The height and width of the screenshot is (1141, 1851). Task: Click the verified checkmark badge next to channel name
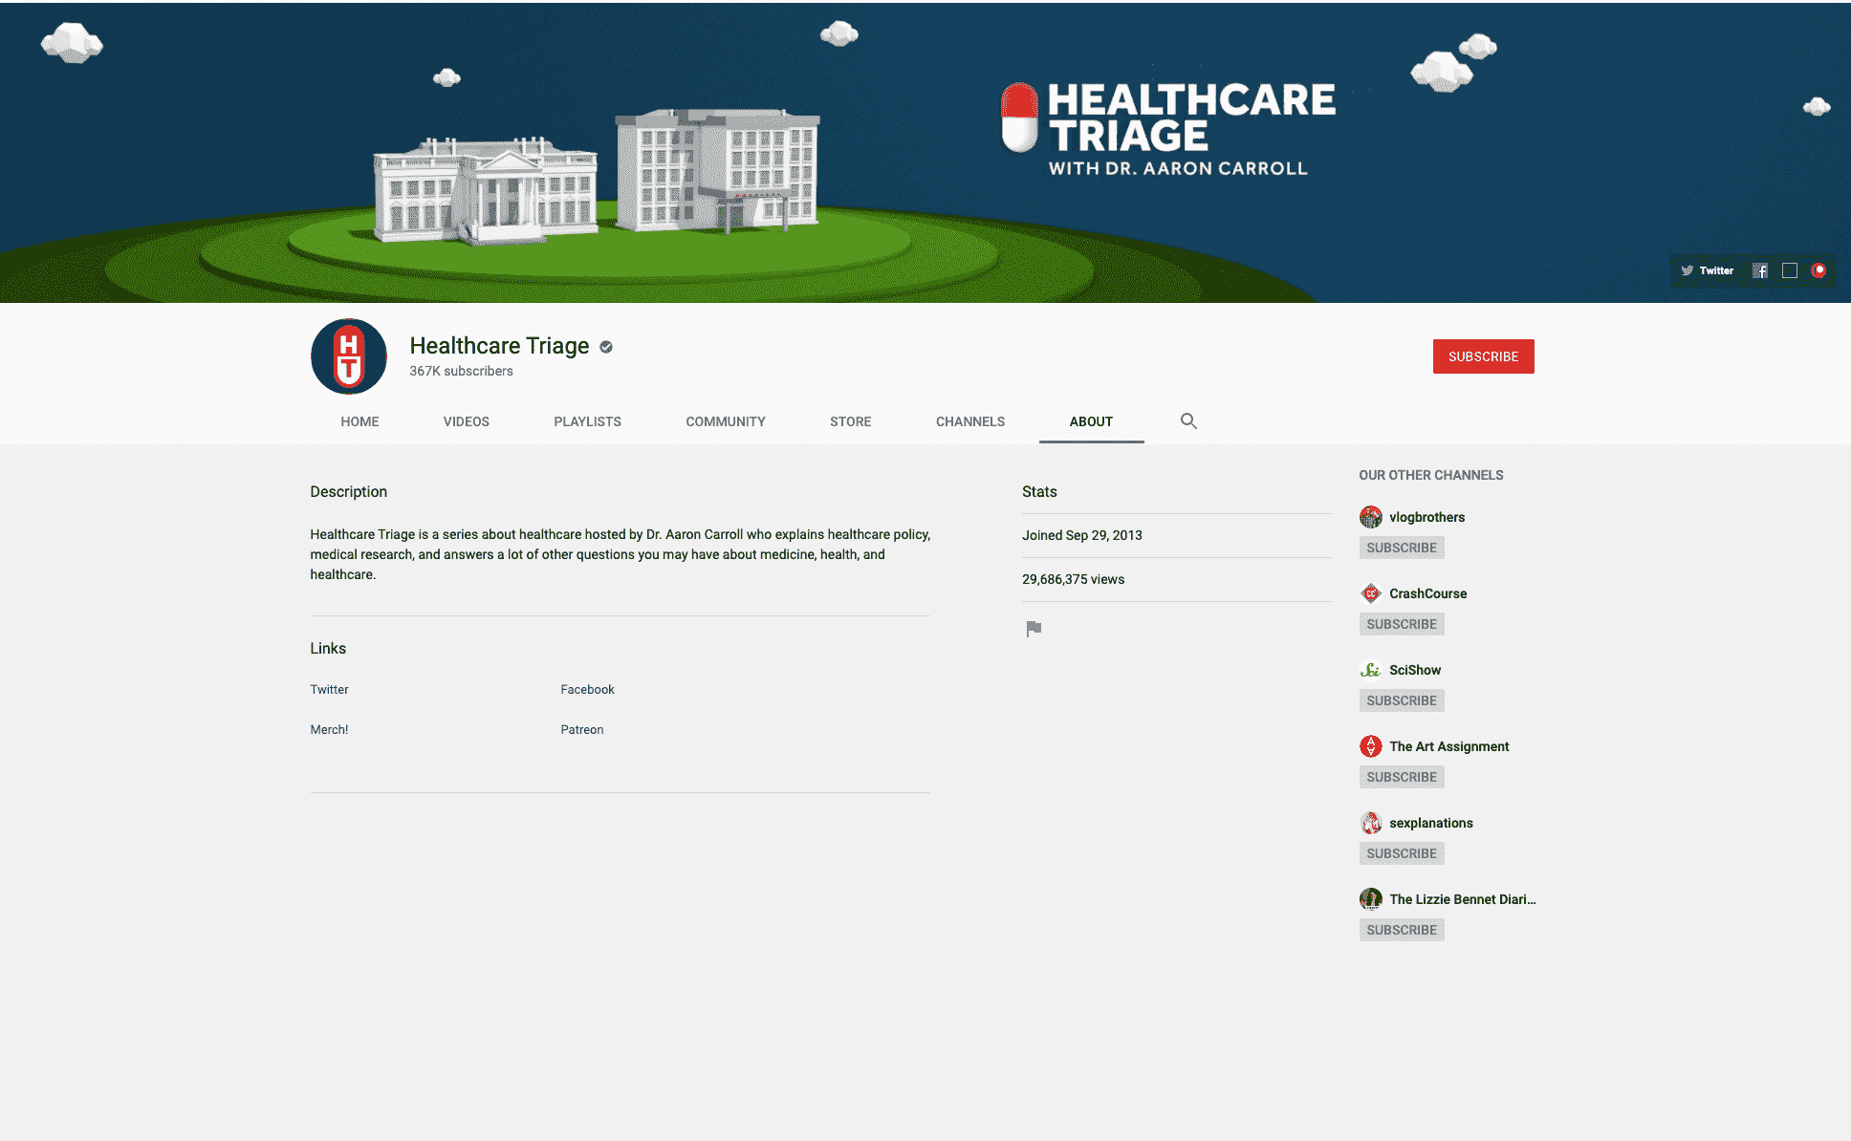point(606,347)
